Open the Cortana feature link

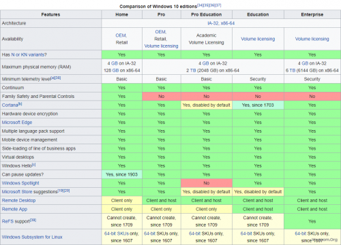[x=10, y=105]
